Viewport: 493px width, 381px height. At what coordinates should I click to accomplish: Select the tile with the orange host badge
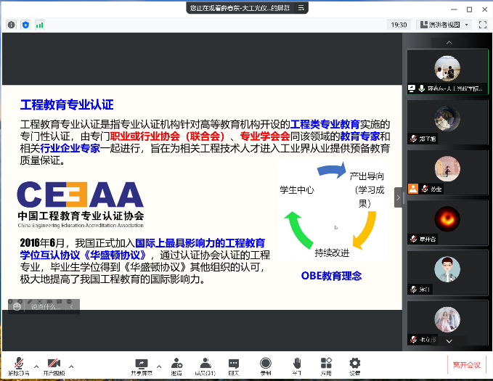click(447, 172)
